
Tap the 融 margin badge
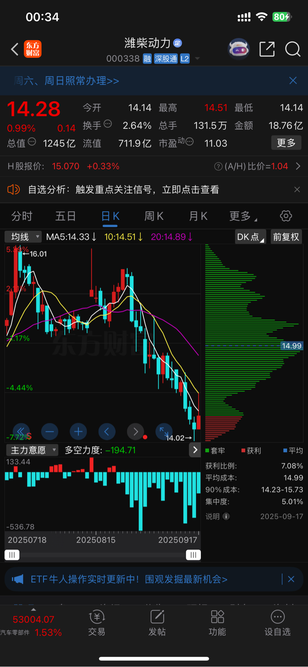tap(147, 59)
